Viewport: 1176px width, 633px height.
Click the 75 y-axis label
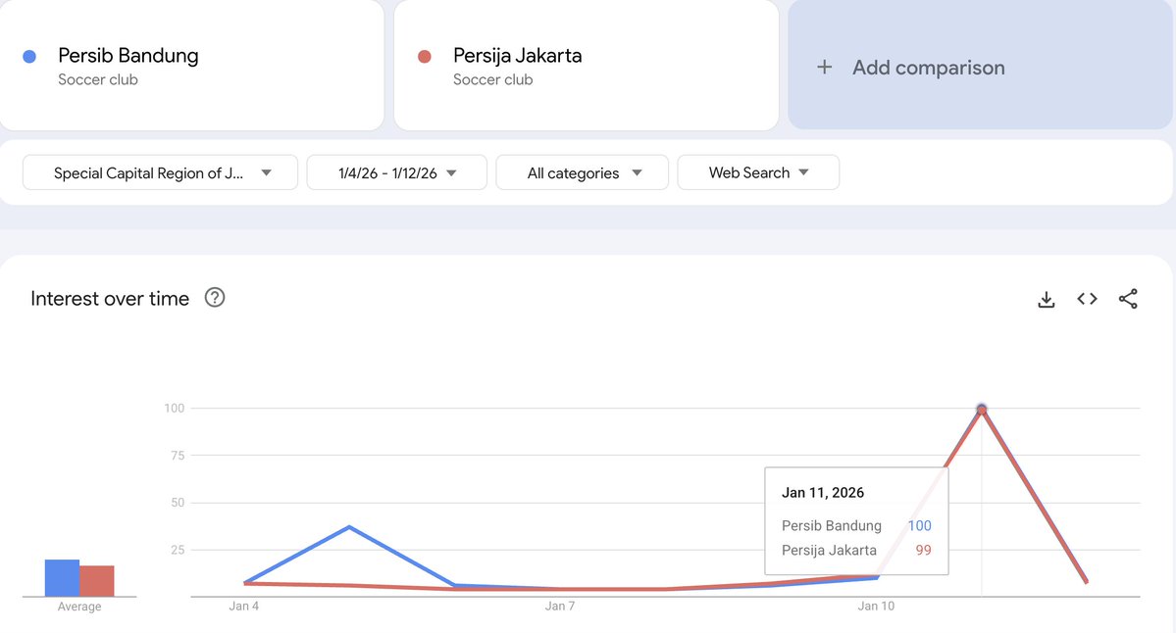177,456
